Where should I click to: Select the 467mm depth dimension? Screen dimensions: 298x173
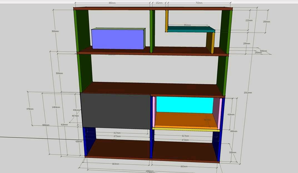point(75,116)
